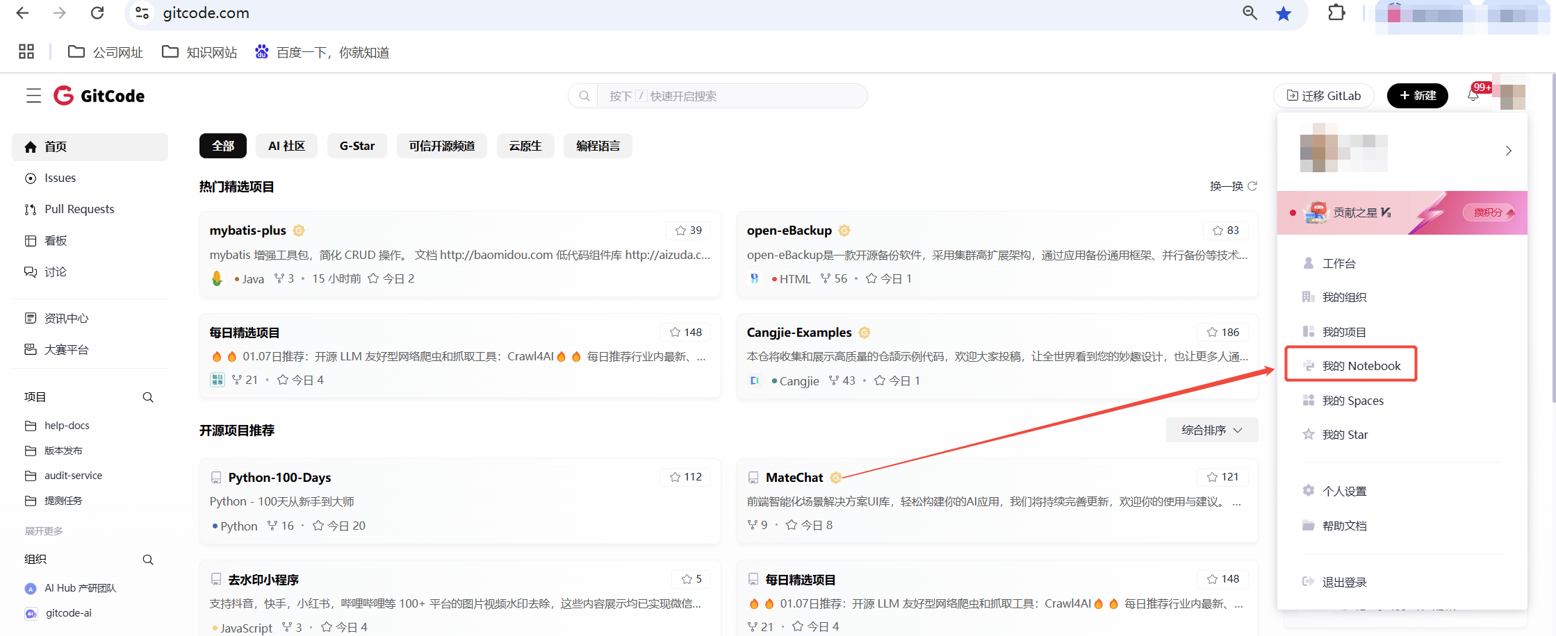Toggle the hamburger sidebar menu
Viewport: 1556px width, 636px height.
click(33, 96)
